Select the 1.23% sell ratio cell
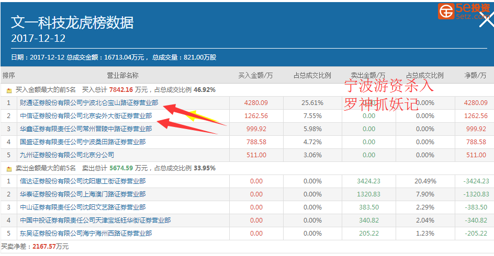This screenshot has height=256, width=494. coord(425,234)
